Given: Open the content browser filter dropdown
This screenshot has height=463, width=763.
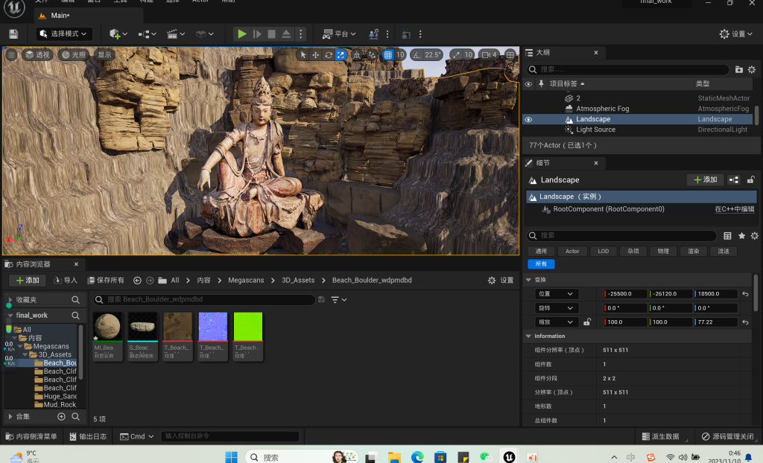Looking at the screenshot, I should point(339,299).
